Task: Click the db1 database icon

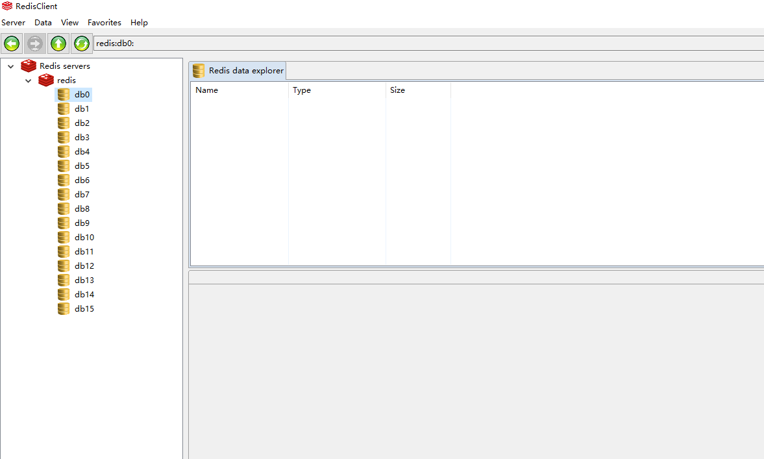Action: point(64,108)
